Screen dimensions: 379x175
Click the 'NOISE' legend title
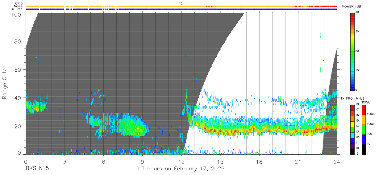(x=365, y=102)
